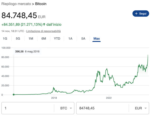152x116 pixels.
Task: Click the chart peak near 2022
Action: coord(107,69)
